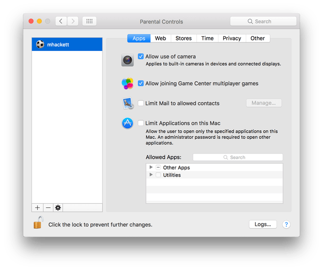The width and height of the screenshot is (323, 270).
Task: Click the Mail stamp icon
Action: click(x=128, y=103)
